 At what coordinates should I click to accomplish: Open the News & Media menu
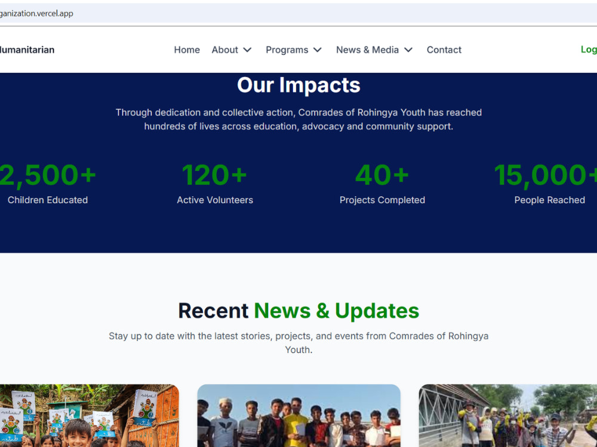pos(367,50)
